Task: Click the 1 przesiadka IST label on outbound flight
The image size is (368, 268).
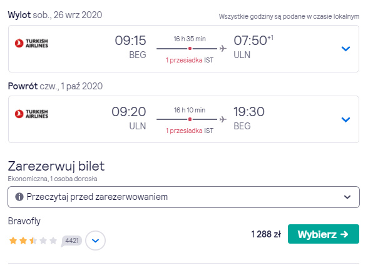Action: coord(190,60)
